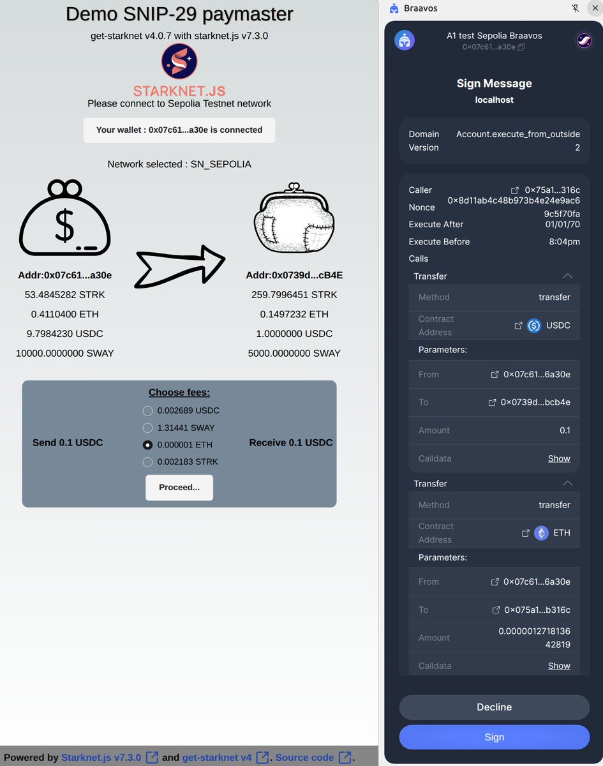Click the Nonce hex value

pyautogui.click(x=514, y=207)
